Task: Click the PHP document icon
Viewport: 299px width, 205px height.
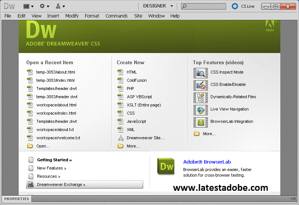Action: 120,88
